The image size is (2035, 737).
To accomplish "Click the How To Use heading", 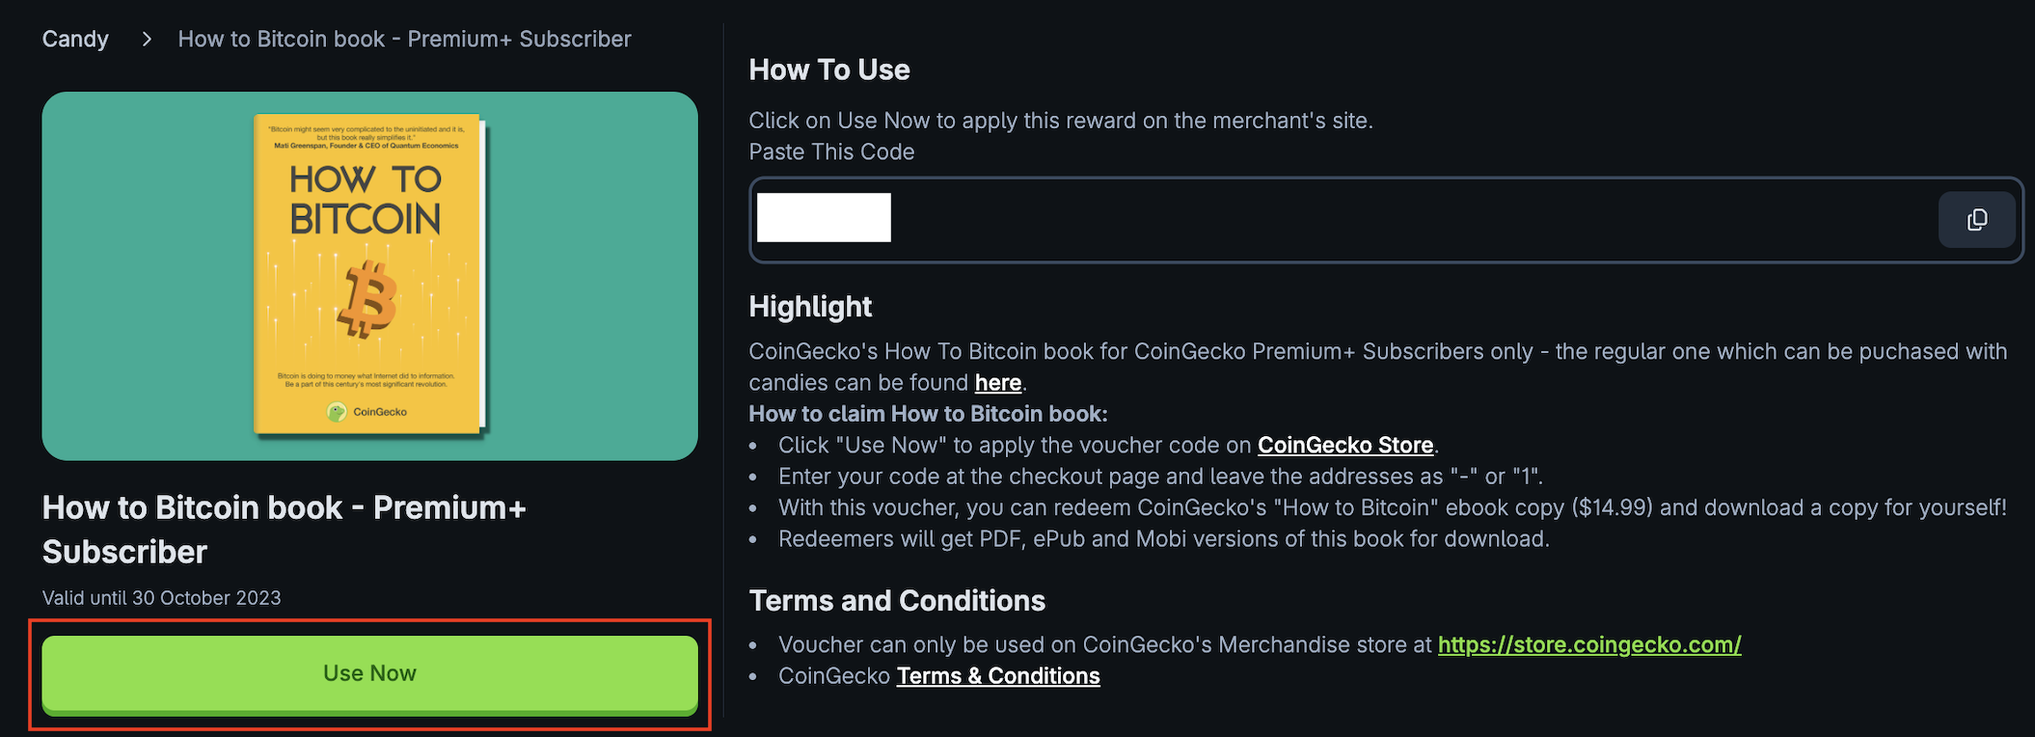I will (x=828, y=70).
